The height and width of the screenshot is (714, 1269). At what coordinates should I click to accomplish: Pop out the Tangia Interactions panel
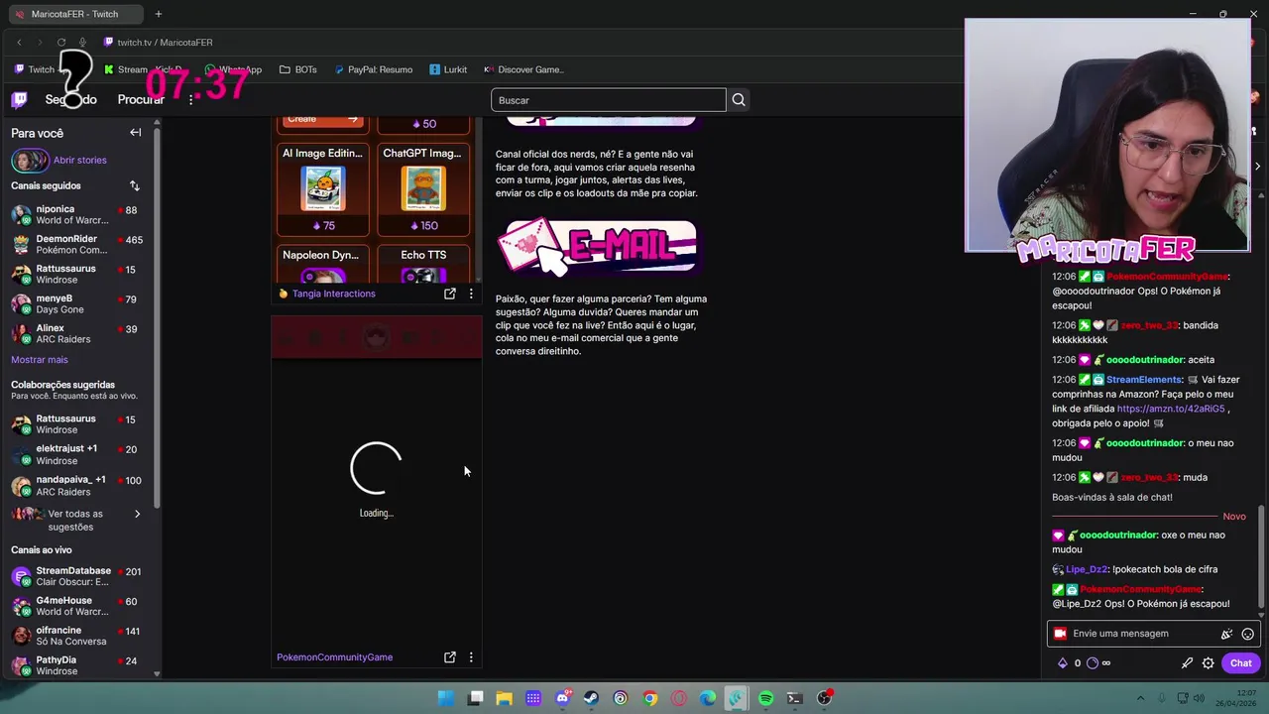coord(450,294)
